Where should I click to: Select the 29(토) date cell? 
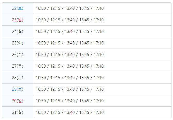(x=17, y=89)
